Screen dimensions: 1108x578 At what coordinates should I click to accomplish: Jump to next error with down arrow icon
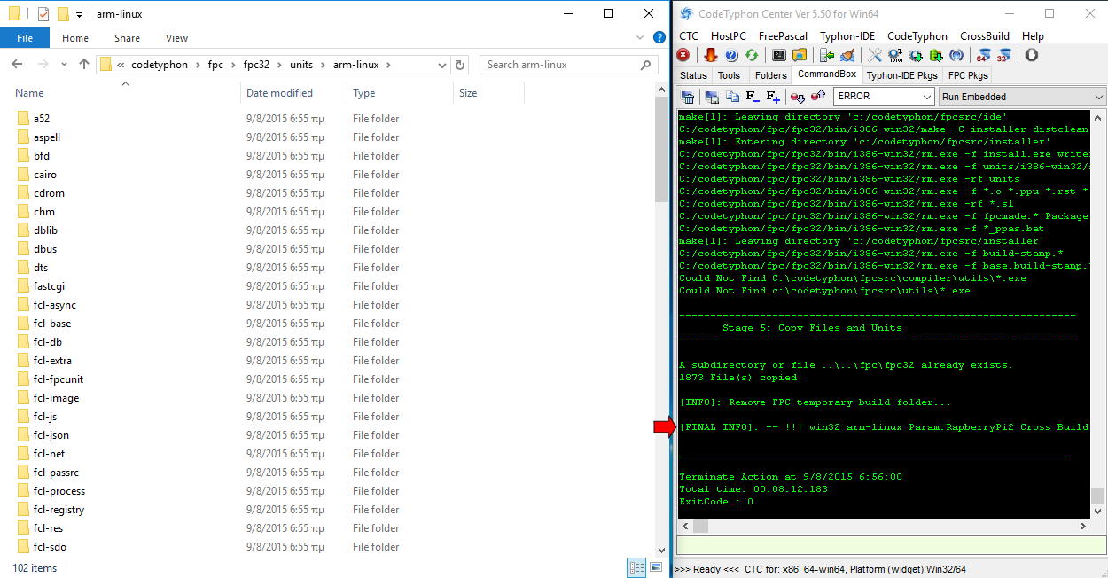point(798,97)
